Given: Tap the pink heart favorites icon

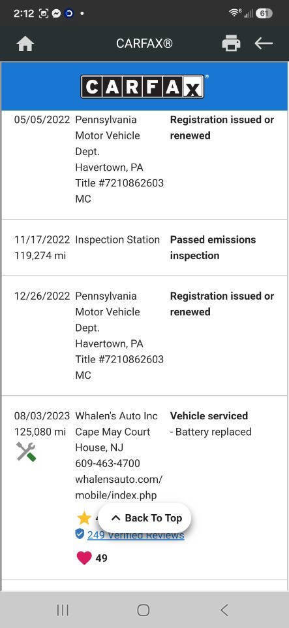Looking at the screenshot, I should point(84,557).
